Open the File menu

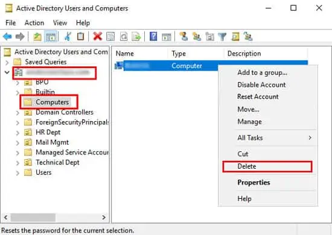11,23
